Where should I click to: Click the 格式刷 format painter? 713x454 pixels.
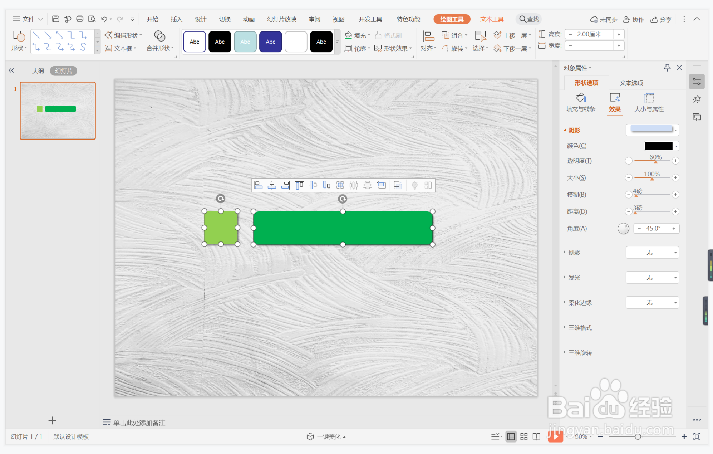[388, 35]
